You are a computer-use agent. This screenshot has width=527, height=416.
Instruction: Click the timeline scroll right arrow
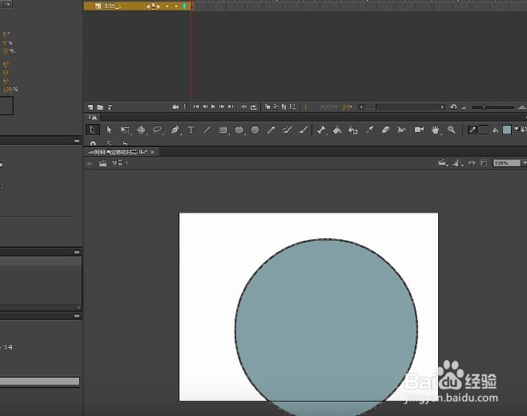coord(442,107)
